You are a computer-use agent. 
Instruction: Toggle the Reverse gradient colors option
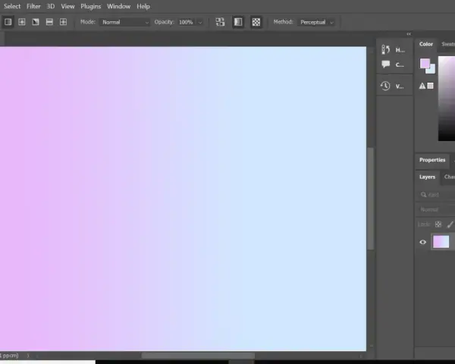coord(220,22)
